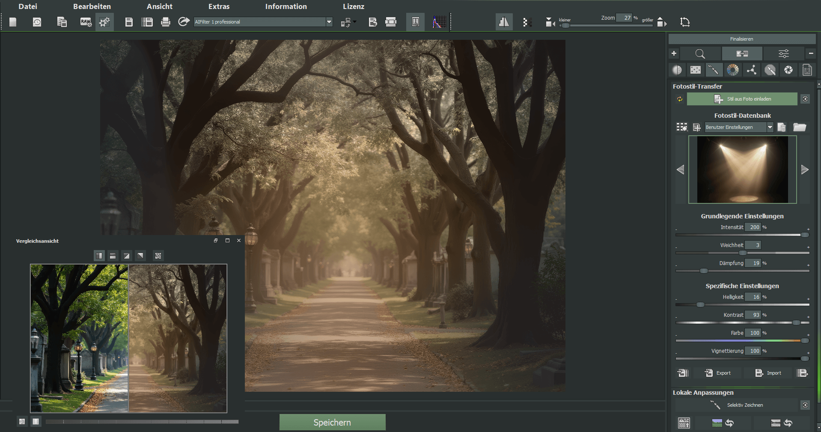This screenshot has height=432, width=821.
Task: Open the Extras menu
Action: tap(219, 6)
